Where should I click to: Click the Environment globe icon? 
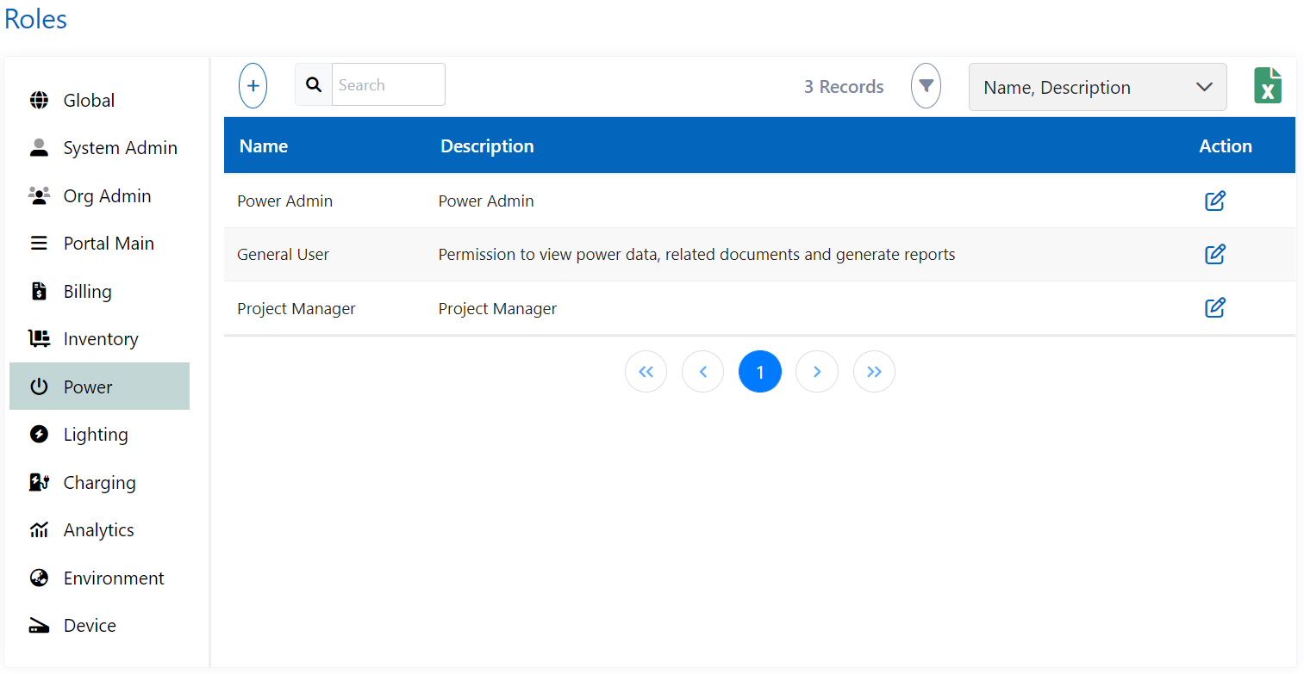pos(39,578)
